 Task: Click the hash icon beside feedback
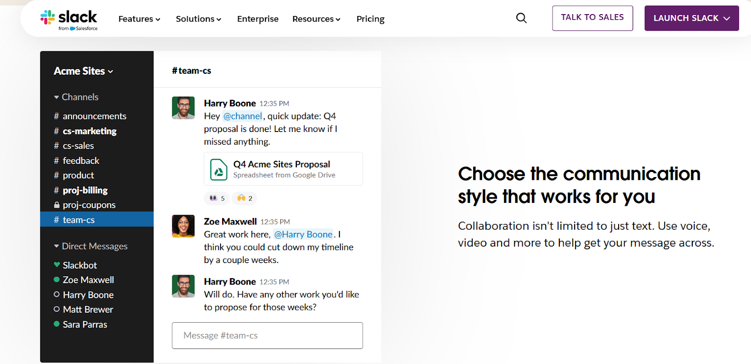[56, 161]
